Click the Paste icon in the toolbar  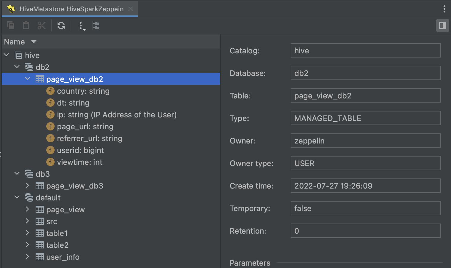pos(26,26)
